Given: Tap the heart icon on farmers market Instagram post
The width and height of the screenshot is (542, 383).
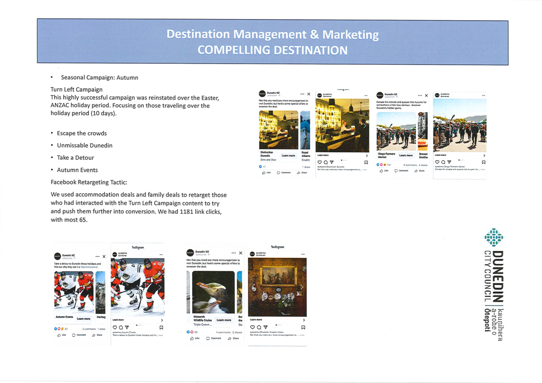Looking at the screenshot, I should point(437,162).
